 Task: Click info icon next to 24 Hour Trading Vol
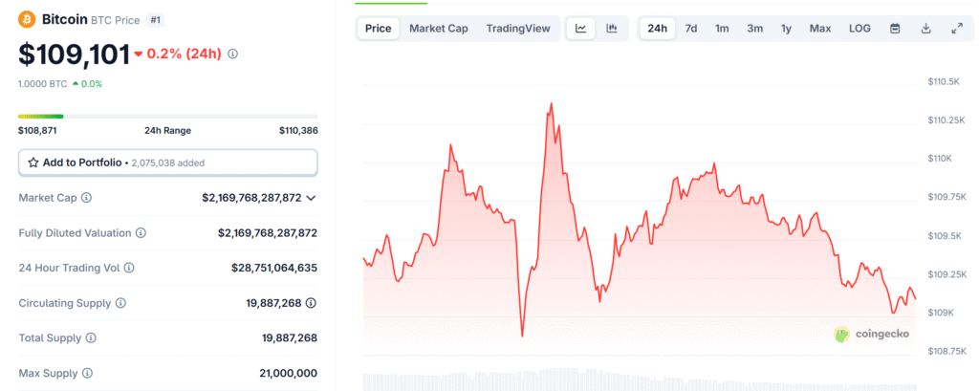point(129,269)
